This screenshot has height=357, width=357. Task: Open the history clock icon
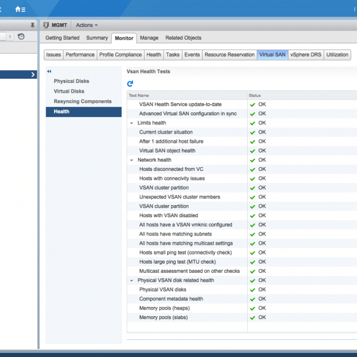21,37
